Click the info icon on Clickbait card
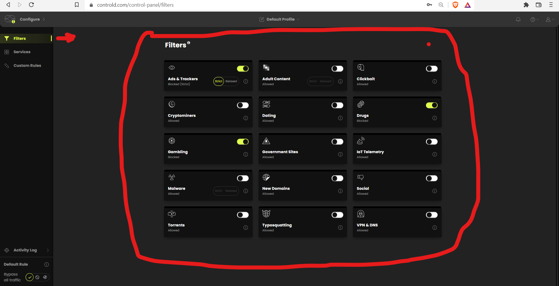The image size is (559, 286). click(x=434, y=81)
